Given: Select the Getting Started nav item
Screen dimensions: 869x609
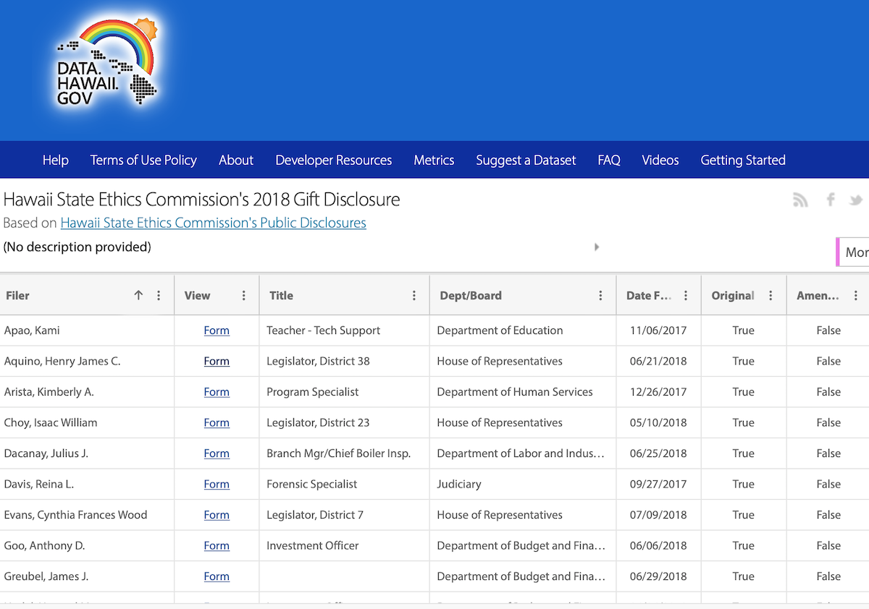Looking at the screenshot, I should (x=742, y=160).
